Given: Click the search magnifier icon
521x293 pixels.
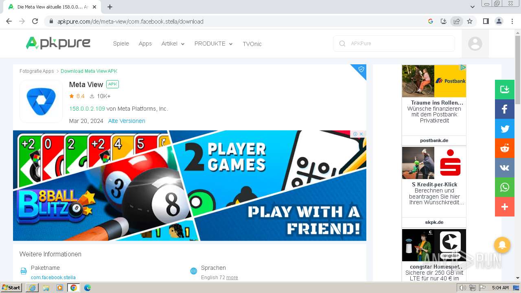Looking at the screenshot, I should pos(342,44).
